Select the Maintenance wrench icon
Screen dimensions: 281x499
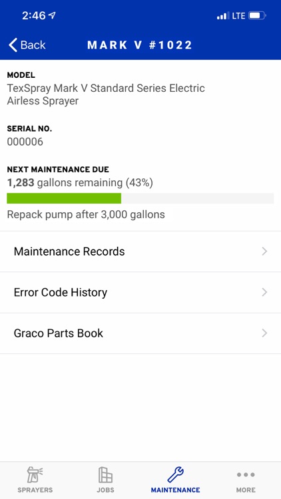coord(175,475)
